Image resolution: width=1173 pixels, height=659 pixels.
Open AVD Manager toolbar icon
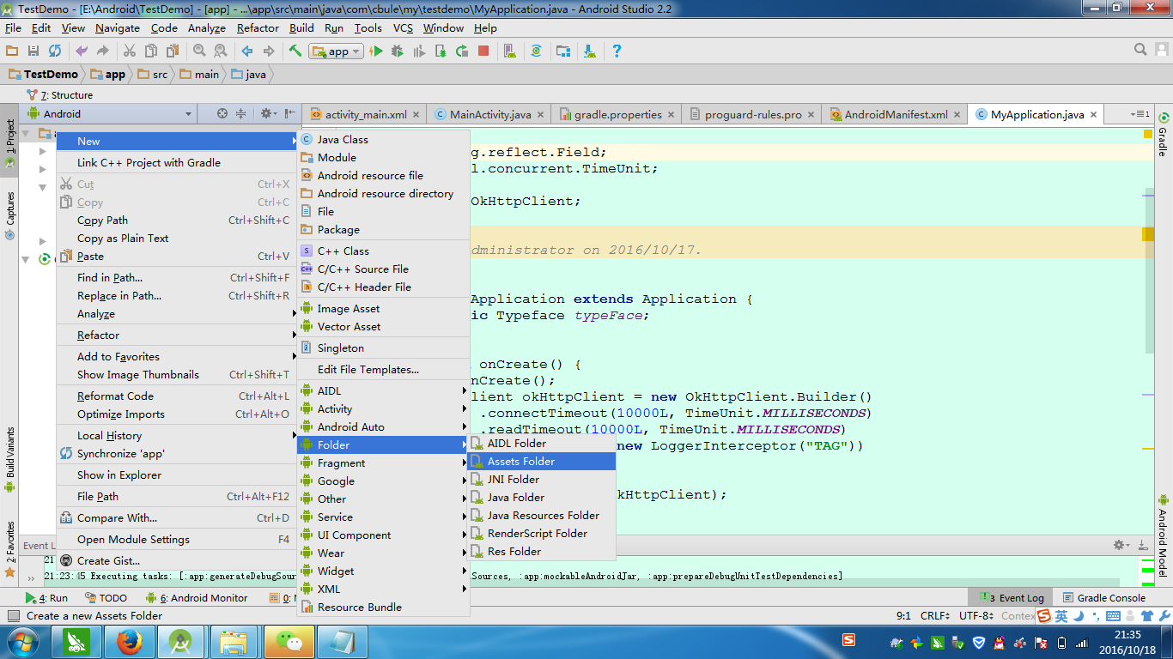(x=509, y=51)
